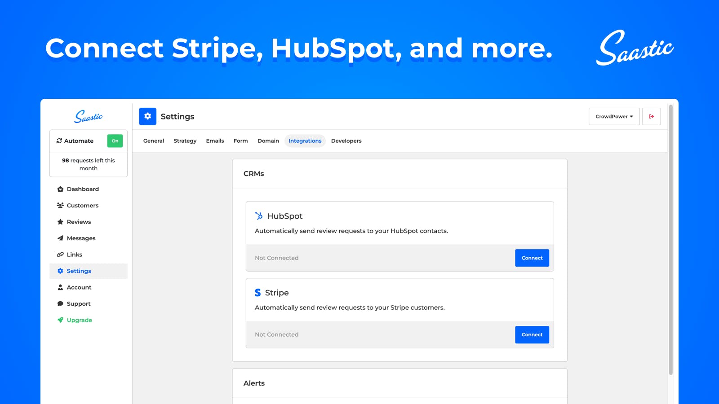Click the HubSpot logo icon
719x404 pixels.
click(259, 216)
